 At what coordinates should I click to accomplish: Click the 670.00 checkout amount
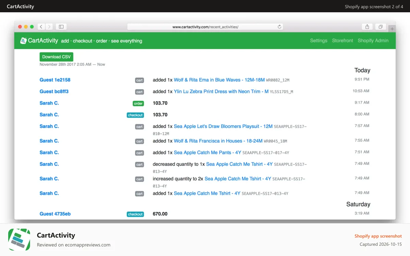click(160, 214)
